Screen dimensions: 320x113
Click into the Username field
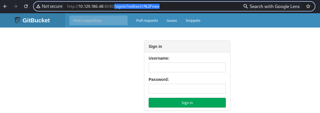click(x=187, y=67)
